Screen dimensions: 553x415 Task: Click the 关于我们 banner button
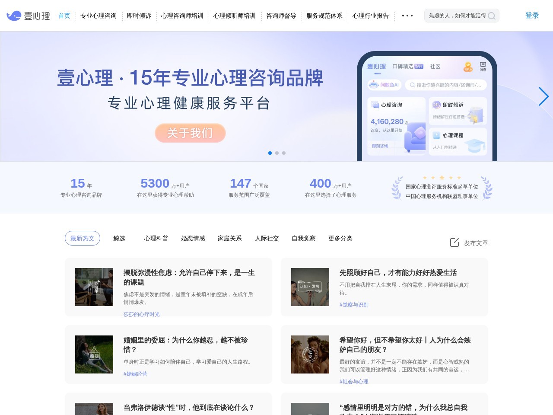[x=191, y=133]
